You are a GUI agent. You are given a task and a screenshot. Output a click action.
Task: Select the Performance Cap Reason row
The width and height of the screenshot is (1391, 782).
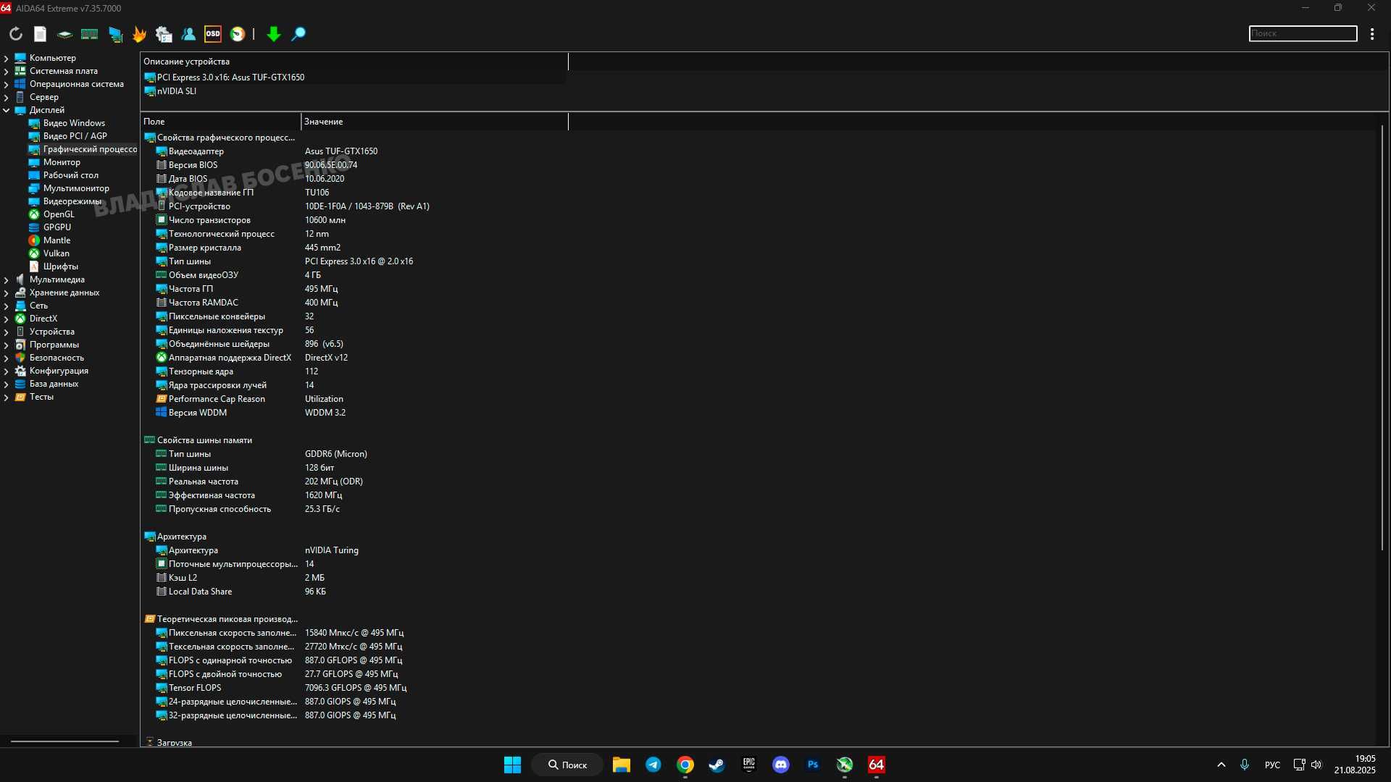354,399
